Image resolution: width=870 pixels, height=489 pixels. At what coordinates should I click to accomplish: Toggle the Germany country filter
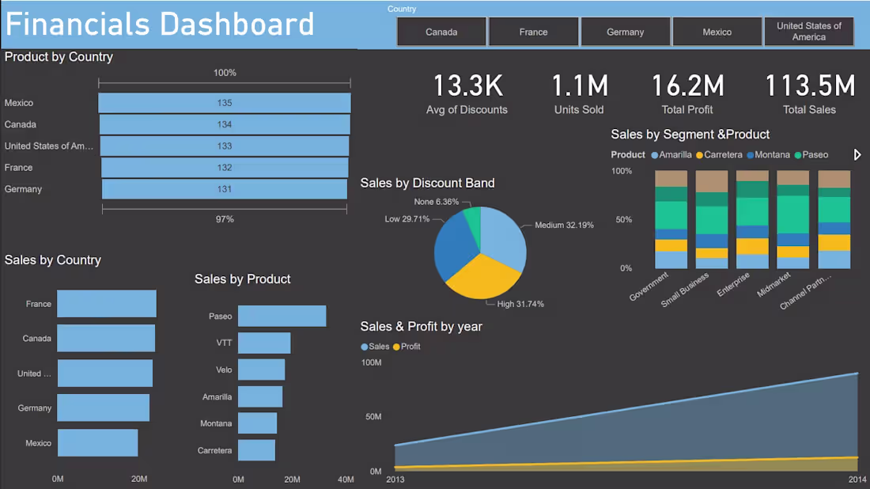click(626, 32)
